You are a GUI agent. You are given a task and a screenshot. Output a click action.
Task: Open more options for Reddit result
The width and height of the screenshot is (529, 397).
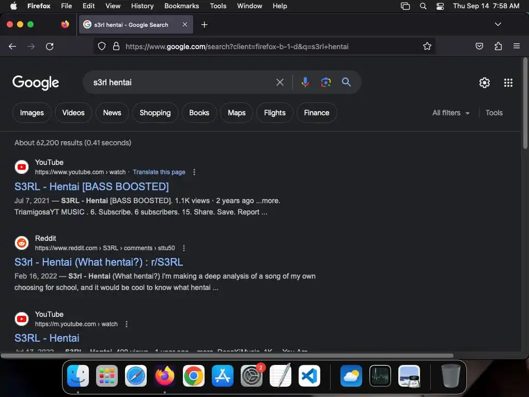[183, 248]
